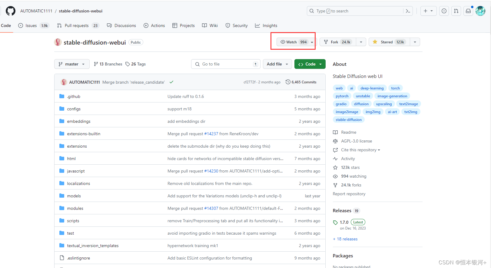
Task: Switch to the Projects tab
Action: pos(184,25)
